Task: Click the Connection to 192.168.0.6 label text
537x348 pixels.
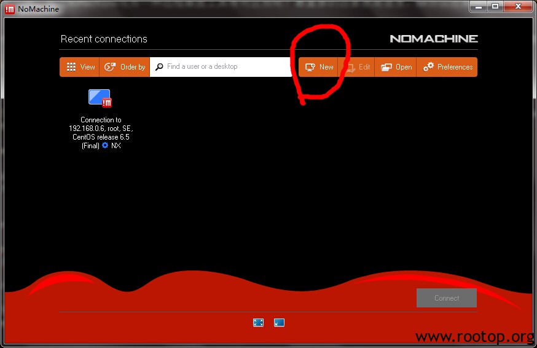Action: 101,133
